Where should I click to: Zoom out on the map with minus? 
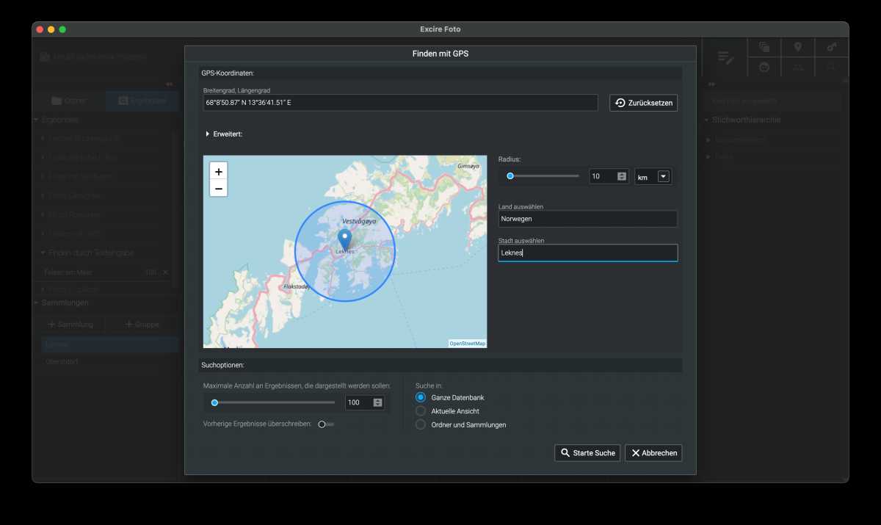[218, 188]
